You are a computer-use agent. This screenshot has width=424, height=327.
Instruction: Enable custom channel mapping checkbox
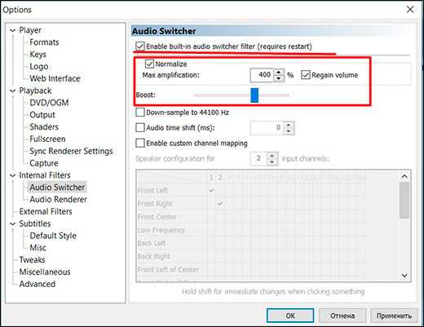point(140,143)
